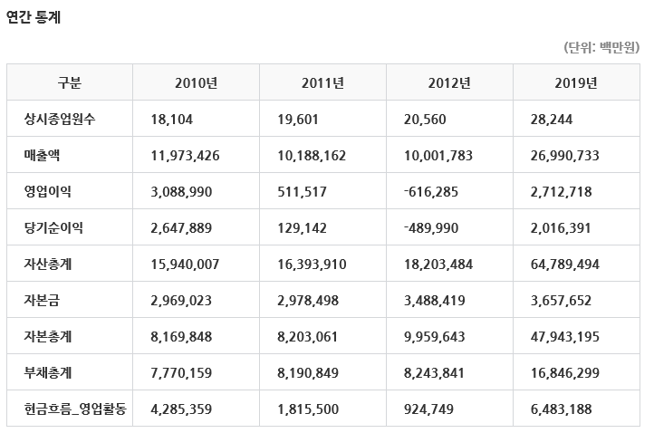Select cell value 3,088,990
The width and height of the screenshot is (654, 433).
tap(181, 192)
